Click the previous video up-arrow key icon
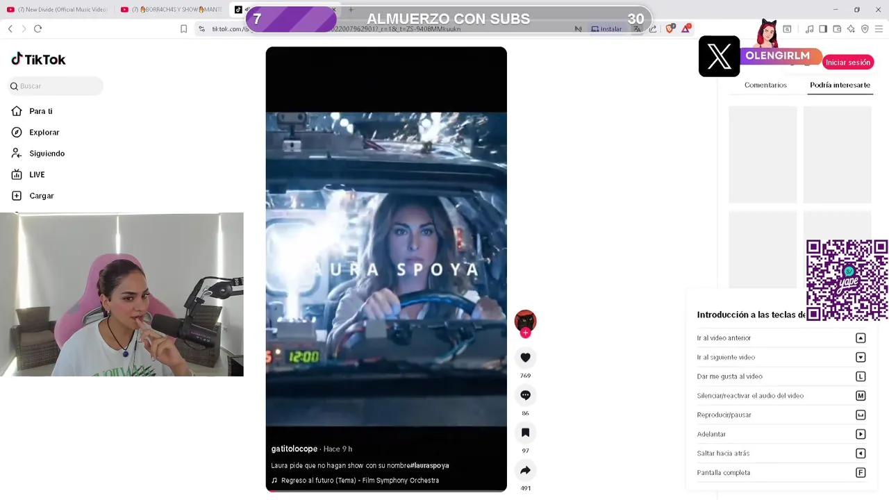 [861, 338]
